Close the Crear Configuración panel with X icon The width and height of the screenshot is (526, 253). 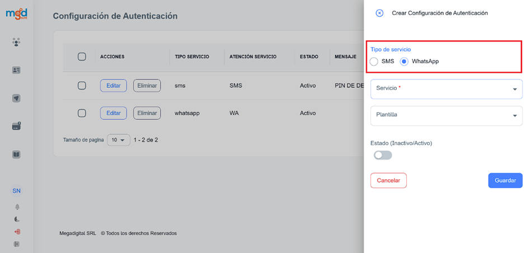point(379,13)
